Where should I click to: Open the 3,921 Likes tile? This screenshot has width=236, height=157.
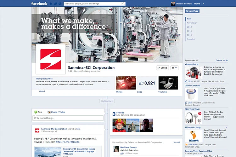147,83
